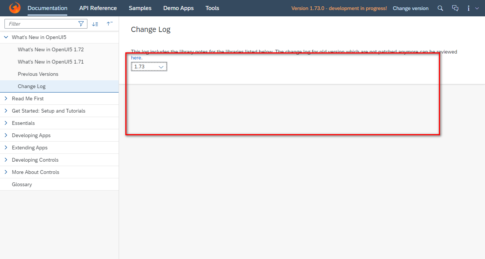
Task: Open the 1.73 version dropdown
Action: [x=149, y=67]
